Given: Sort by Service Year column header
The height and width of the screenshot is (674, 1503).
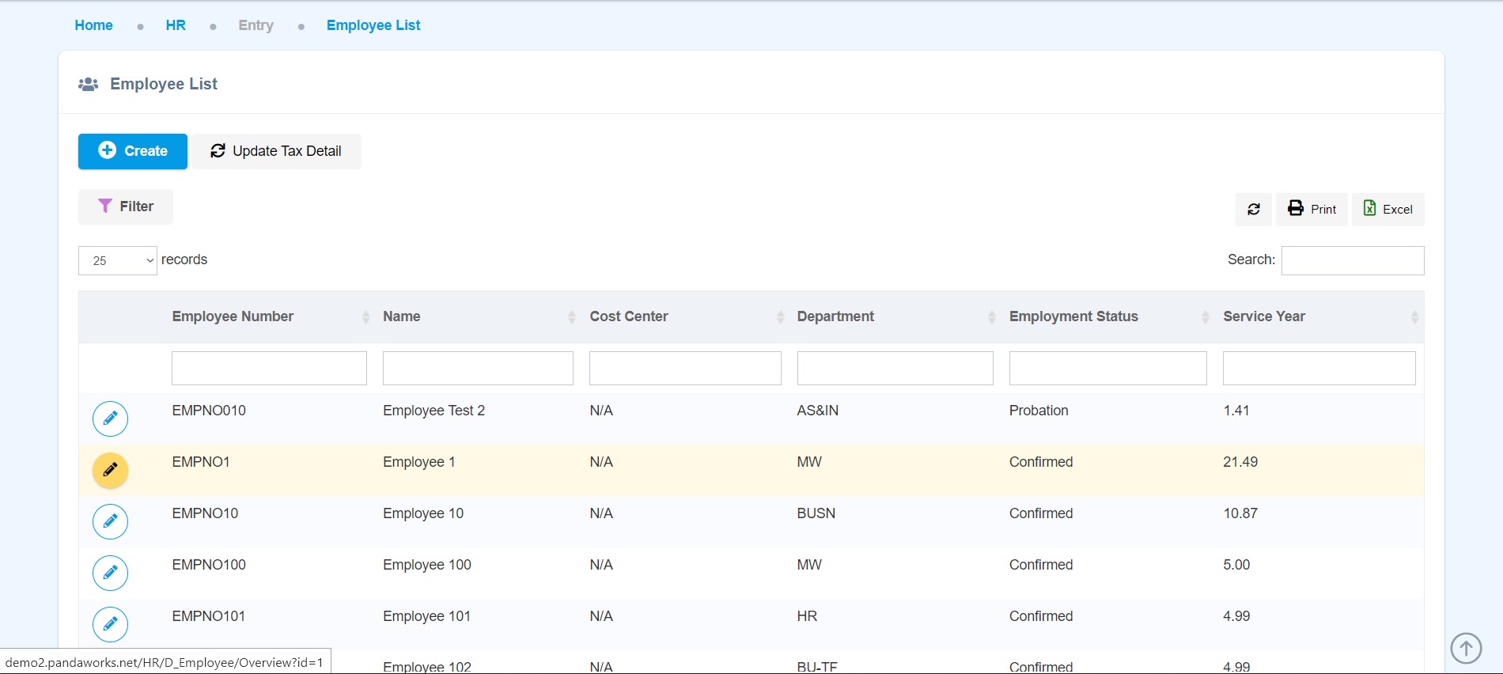Looking at the screenshot, I should tap(1263, 316).
